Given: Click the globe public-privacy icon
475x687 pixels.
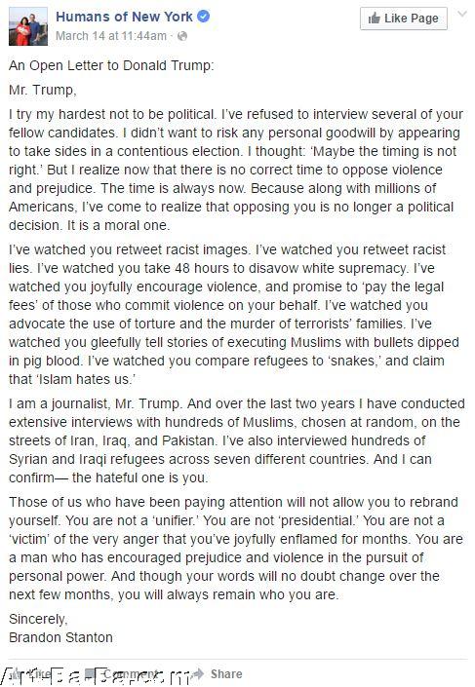Looking at the screenshot, I should coord(182,36).
